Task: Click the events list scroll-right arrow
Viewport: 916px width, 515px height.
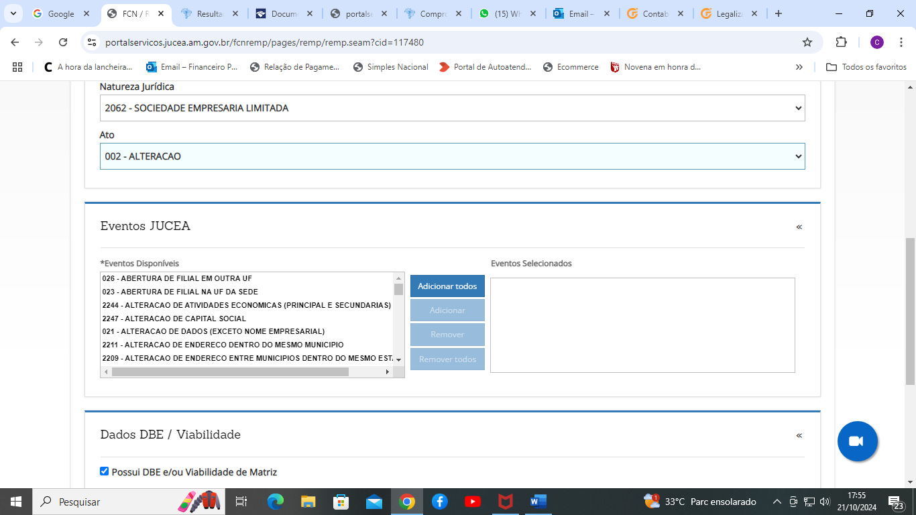Action: (387, 371)
